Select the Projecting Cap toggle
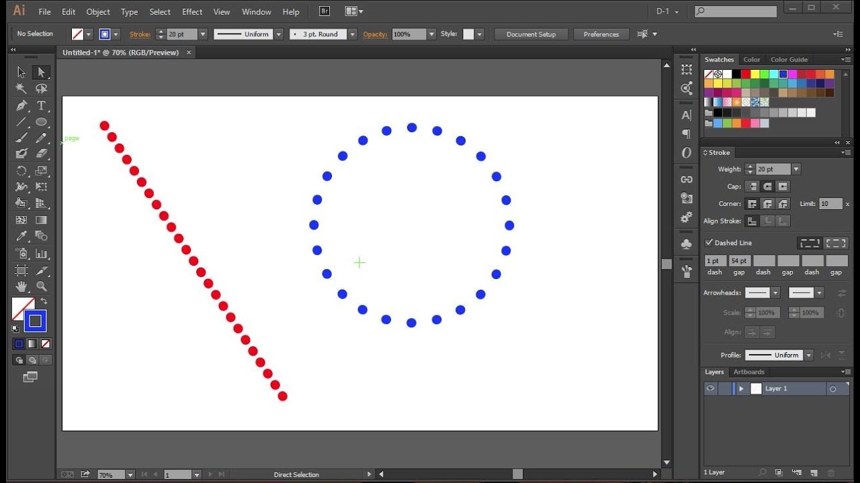860x483 pixels. click(783, 186)
